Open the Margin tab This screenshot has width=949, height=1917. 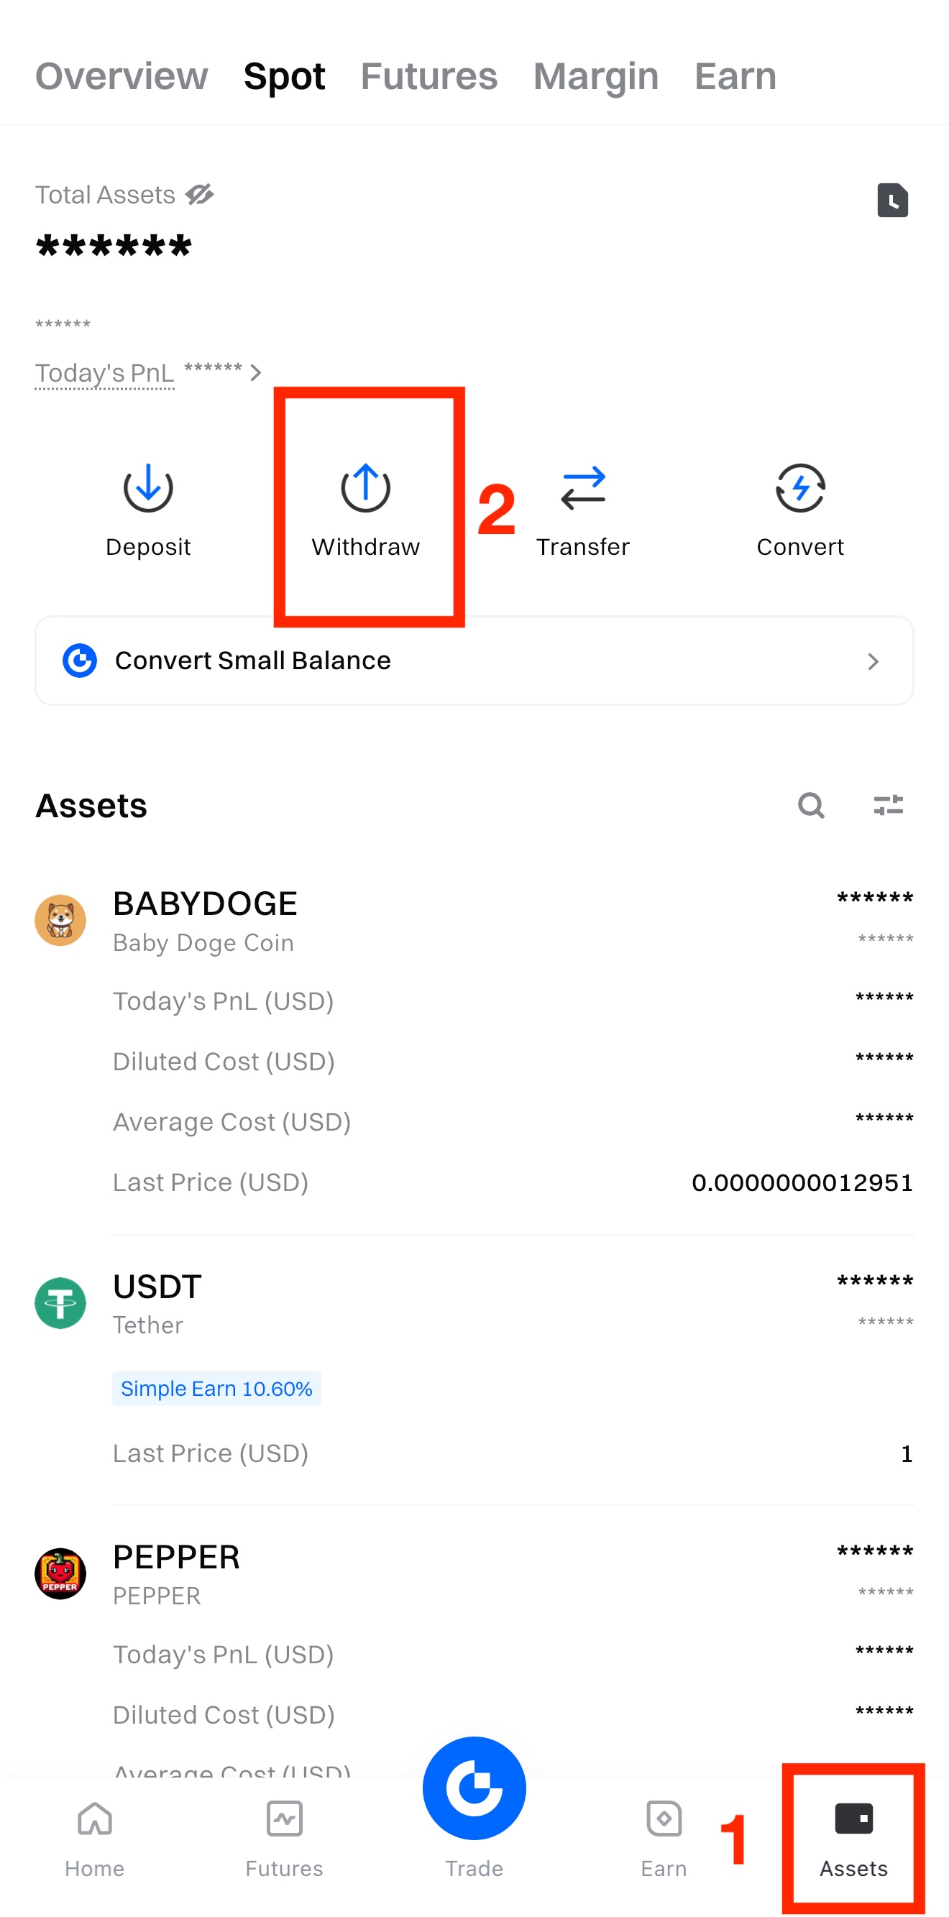click(595, 76)
